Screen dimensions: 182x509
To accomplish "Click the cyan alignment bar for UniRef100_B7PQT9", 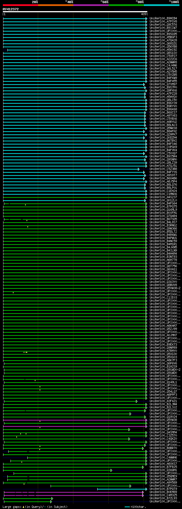I will pyautogui.click(x=122, y=489).
